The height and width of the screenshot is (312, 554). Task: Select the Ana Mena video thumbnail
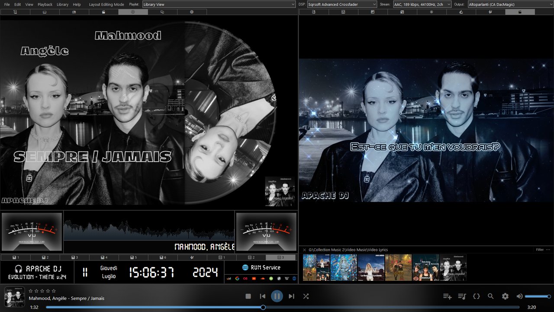click(x=371, y=267)
